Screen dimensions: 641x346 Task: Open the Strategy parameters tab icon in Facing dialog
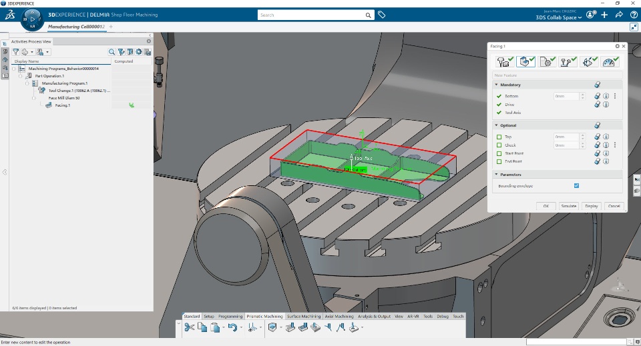point(547,61)
